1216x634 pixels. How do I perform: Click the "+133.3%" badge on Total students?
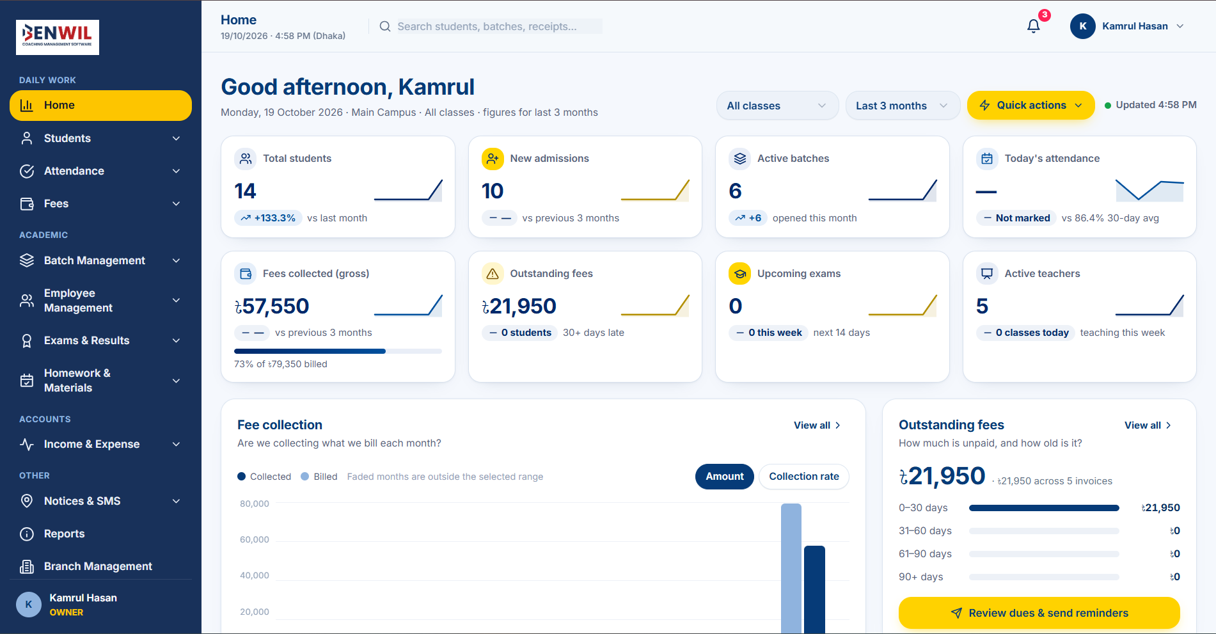(269, 218)
